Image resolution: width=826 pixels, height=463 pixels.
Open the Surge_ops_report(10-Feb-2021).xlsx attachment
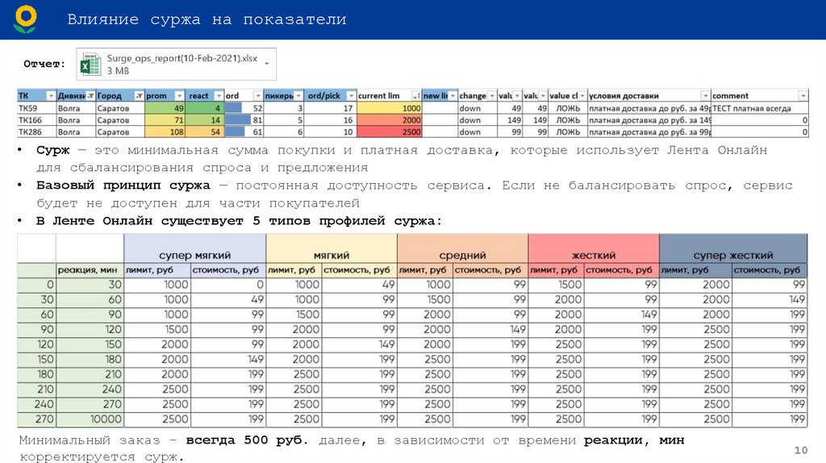coord(176,65)
